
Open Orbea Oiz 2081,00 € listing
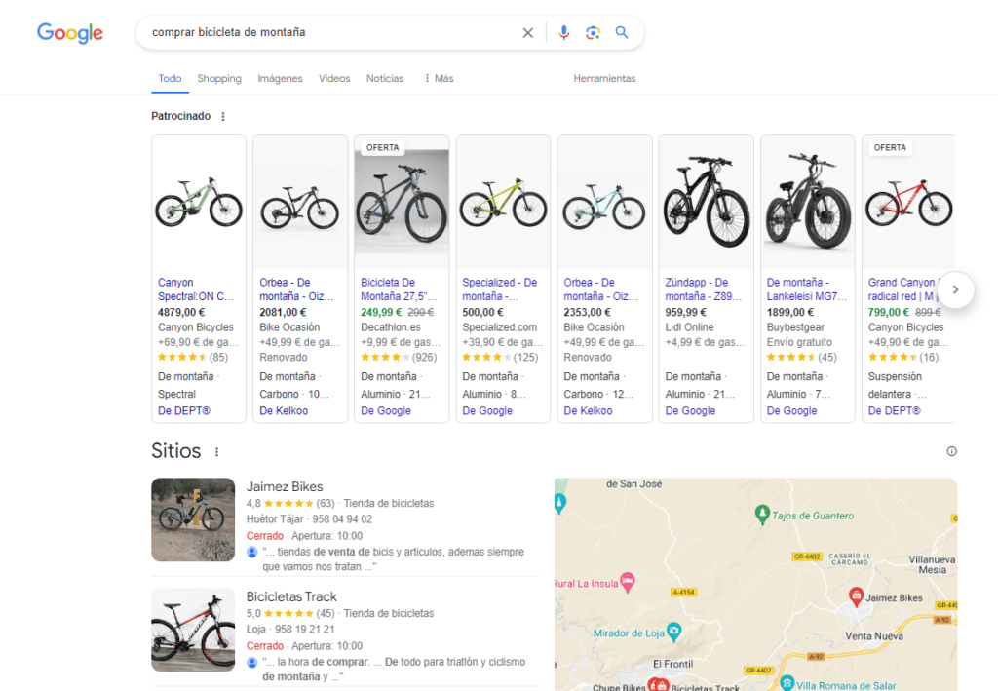296,289
